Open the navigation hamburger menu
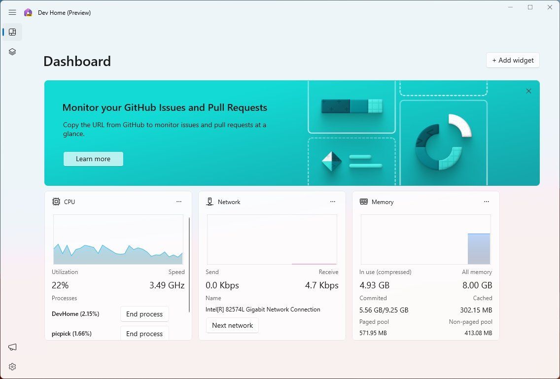The height and width of the screenshot is (379, 560). pyautogui.click(x=12, y=12)
